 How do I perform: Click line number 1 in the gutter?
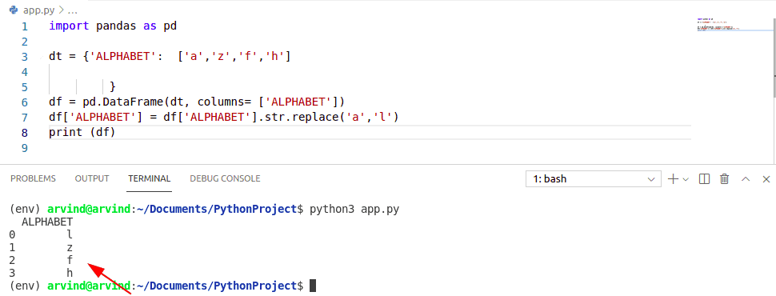coord(25,26)
